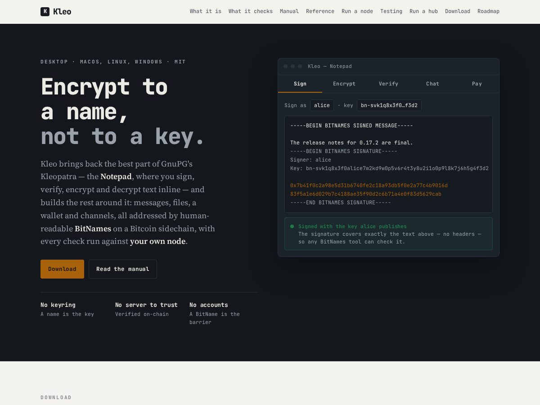Go to the Manual nav link
This screenshot has height=405, width=540.
click(x=289, y=11)
